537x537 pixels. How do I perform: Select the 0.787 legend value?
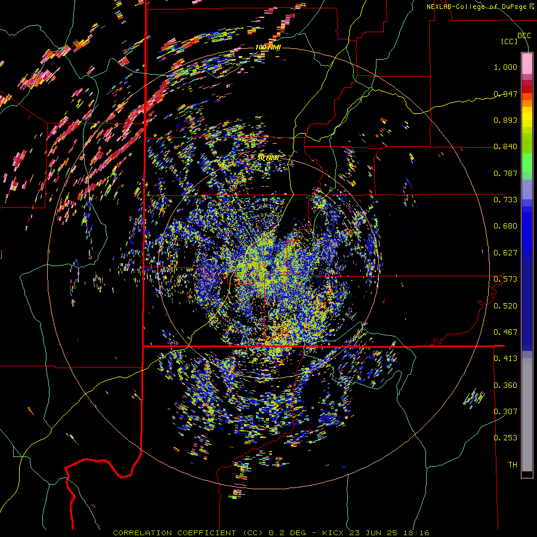point(505,173)
